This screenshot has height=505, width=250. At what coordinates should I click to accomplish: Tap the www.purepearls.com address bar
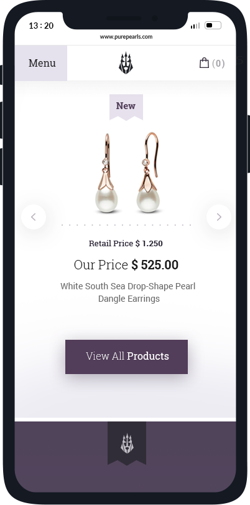[x=126, y=37]
